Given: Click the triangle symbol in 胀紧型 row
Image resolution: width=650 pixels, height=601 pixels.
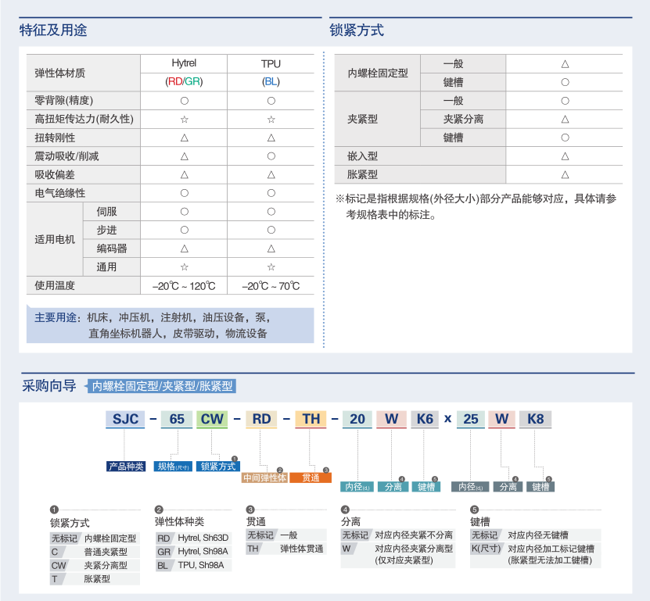Looking at the screenshot, I should [x=565, y=174].
